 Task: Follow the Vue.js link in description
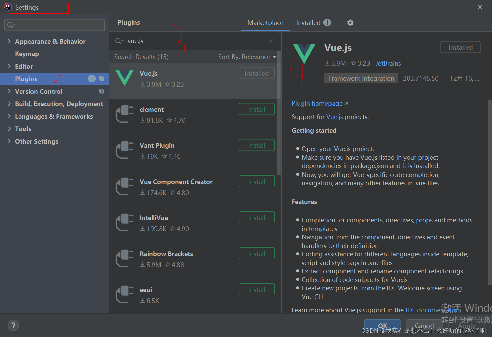click(335, 117)
